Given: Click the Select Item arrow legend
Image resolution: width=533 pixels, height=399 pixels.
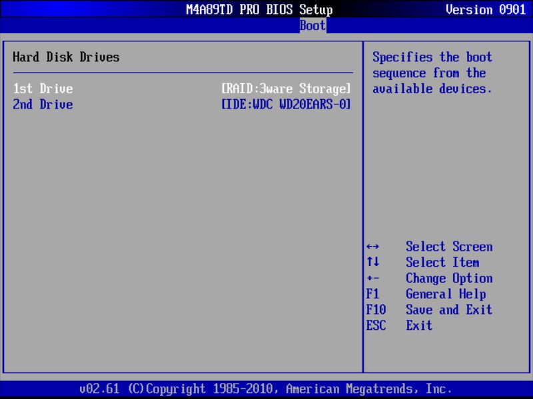Looking at the screenshot, I should click(442, 263).
